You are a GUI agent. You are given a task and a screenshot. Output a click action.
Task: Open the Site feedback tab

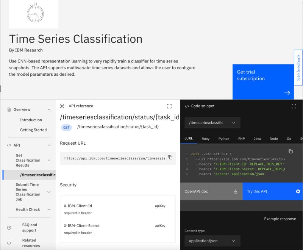click(x=298, y=67)
